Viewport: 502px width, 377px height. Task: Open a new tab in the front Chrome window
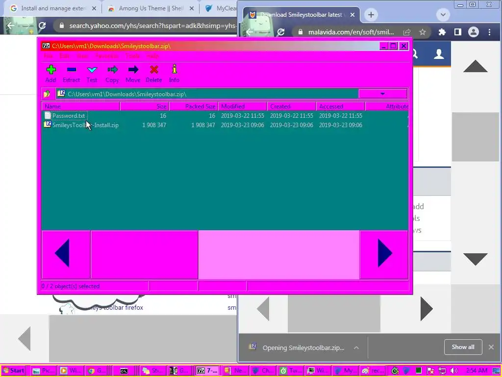point(371,15)
